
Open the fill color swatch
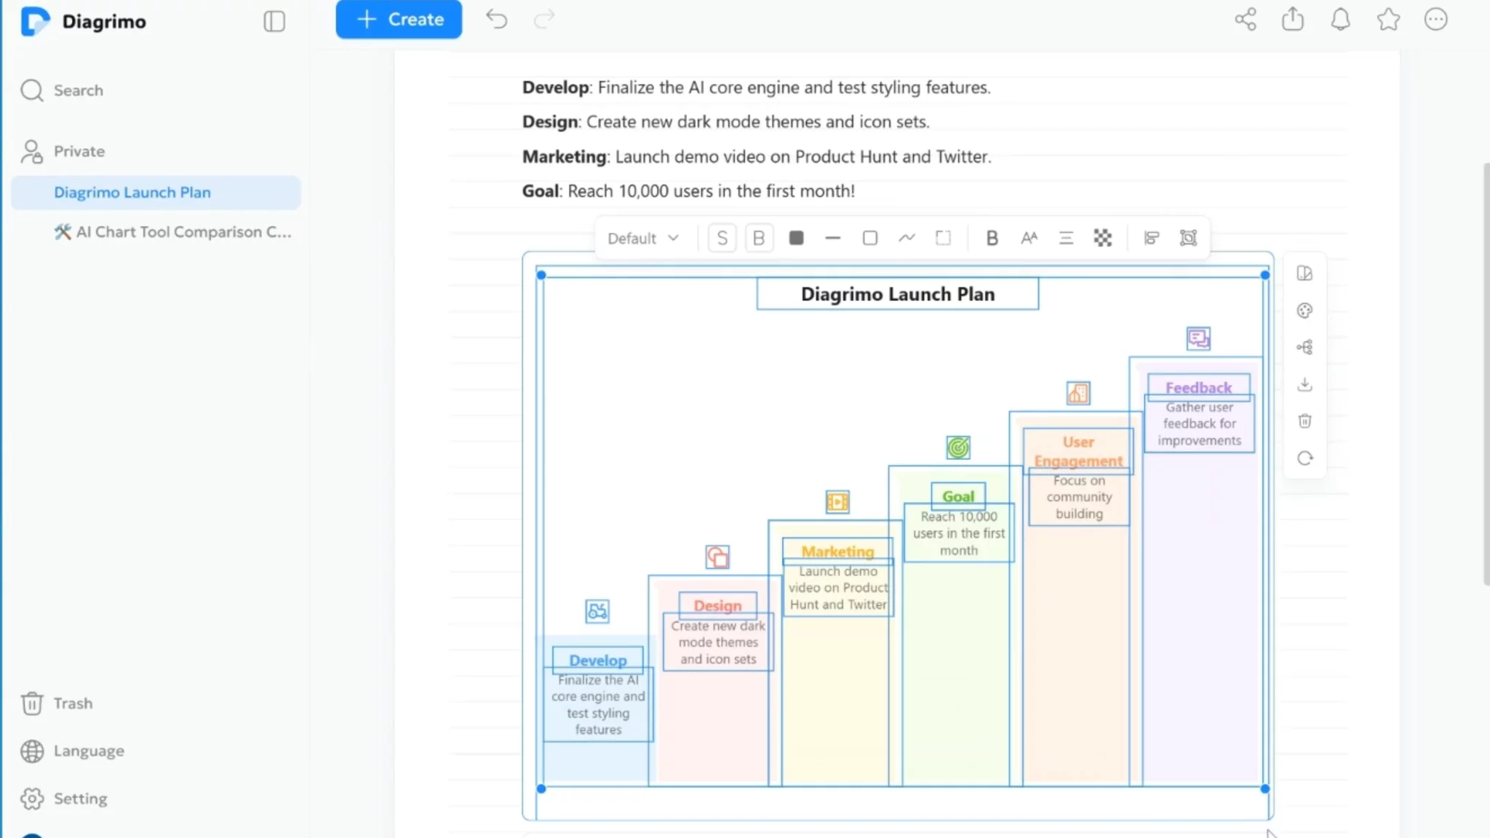tap(797, 238)
